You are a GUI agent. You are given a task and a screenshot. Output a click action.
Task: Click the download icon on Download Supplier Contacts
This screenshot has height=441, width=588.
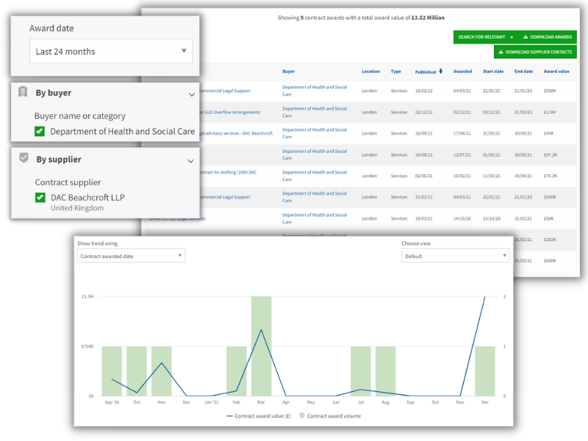pos(501,52)
